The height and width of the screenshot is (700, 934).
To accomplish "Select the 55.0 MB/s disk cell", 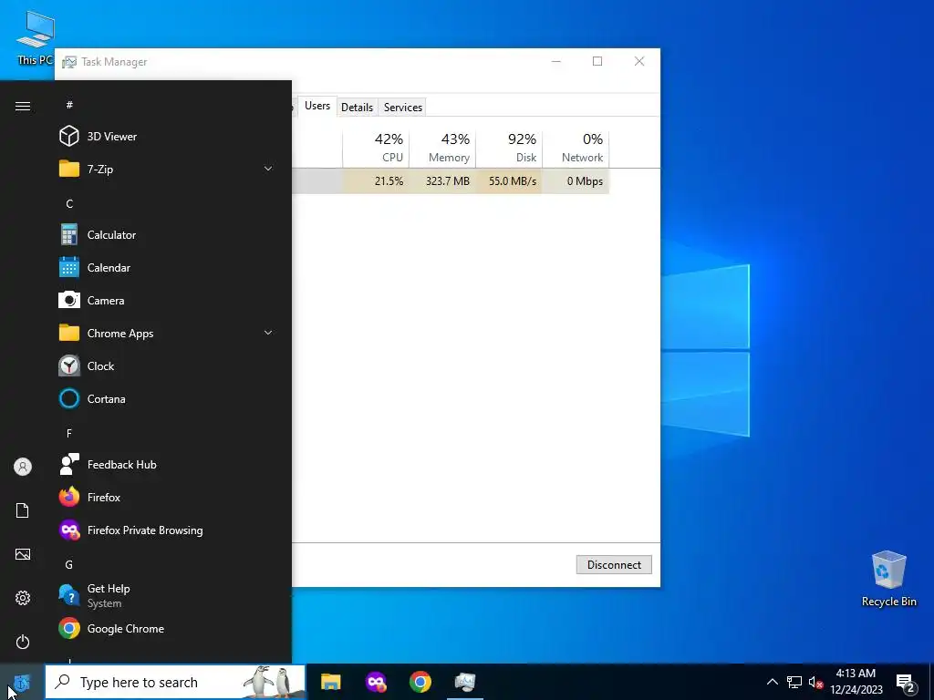I will [509, 181].
